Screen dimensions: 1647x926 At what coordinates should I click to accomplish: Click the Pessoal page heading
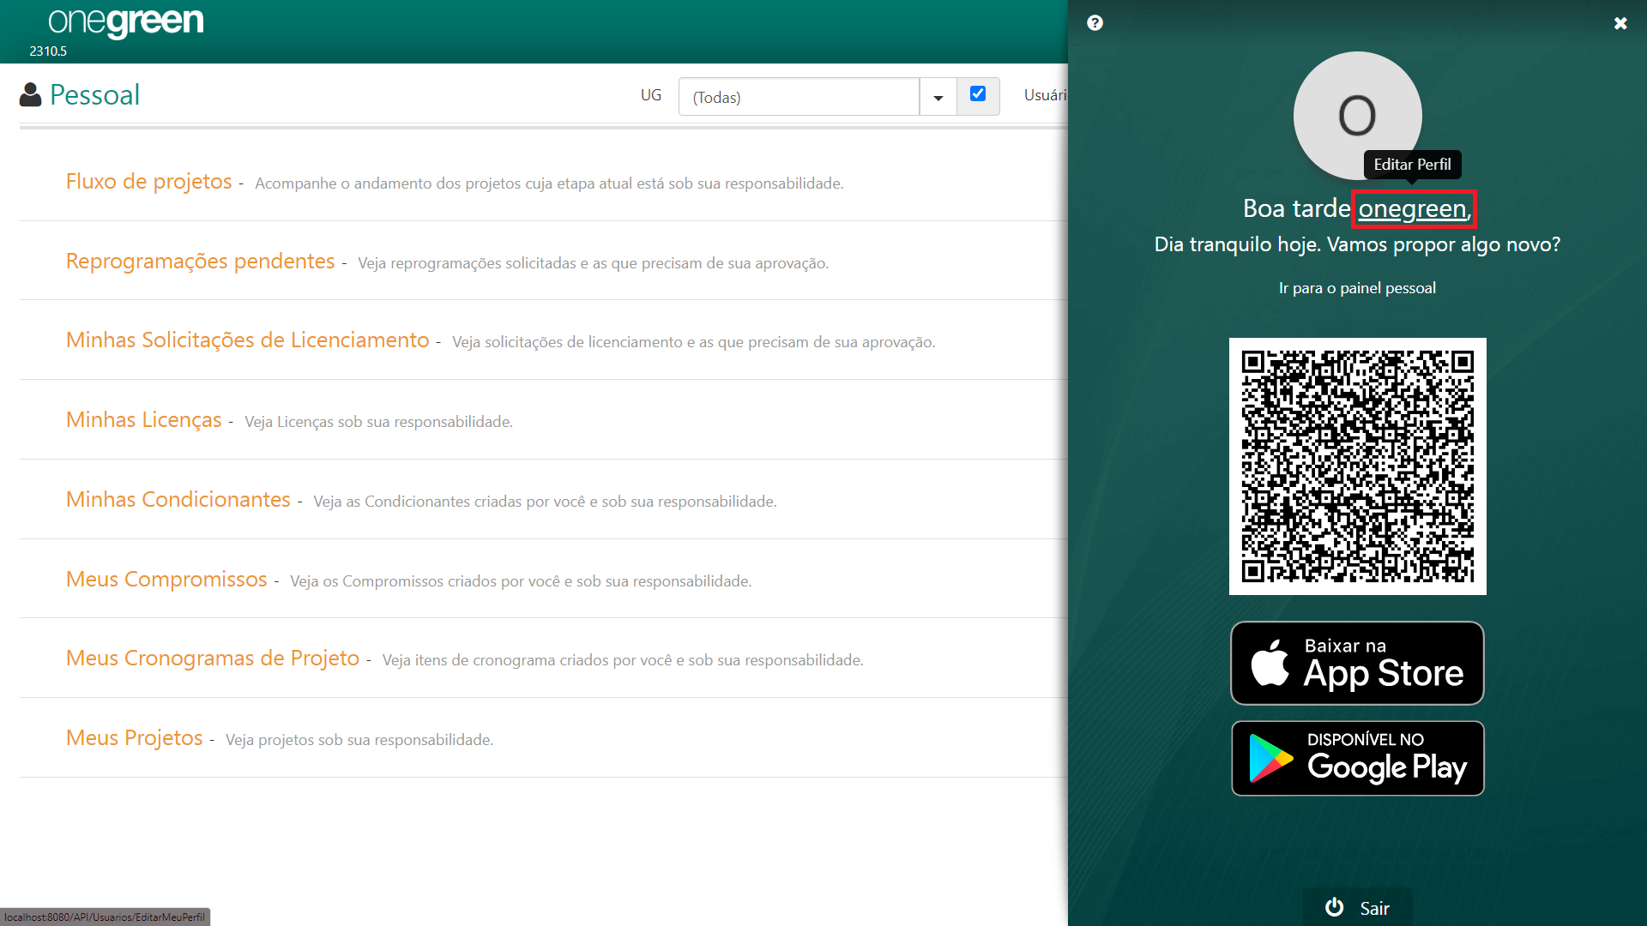click(94, 94)
